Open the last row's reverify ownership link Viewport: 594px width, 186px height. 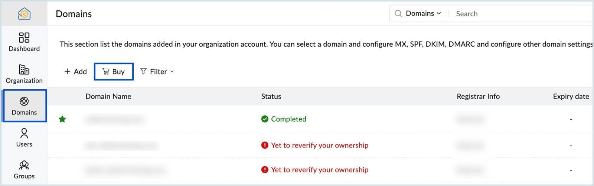pos(319,170)
